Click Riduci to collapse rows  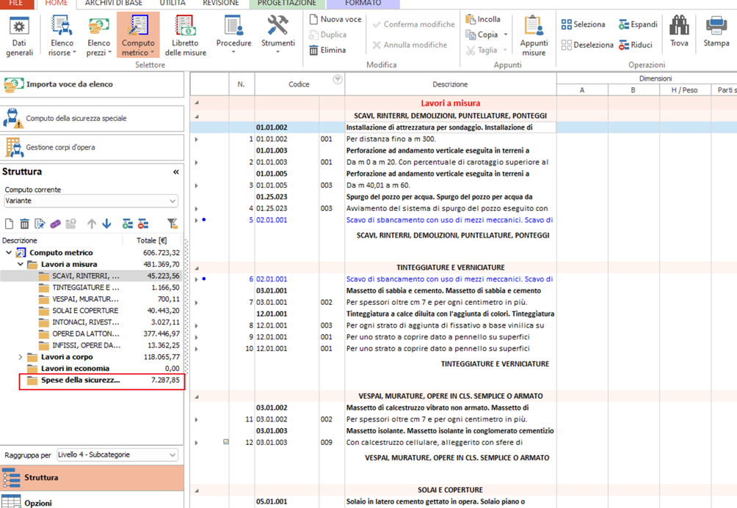(x=636, y=45)
